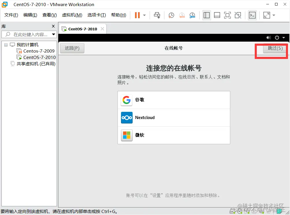This screenshot has width=290, height=215.
Task: Select the Centos-7-2009 virtual machine
Action: click(39, 51)
